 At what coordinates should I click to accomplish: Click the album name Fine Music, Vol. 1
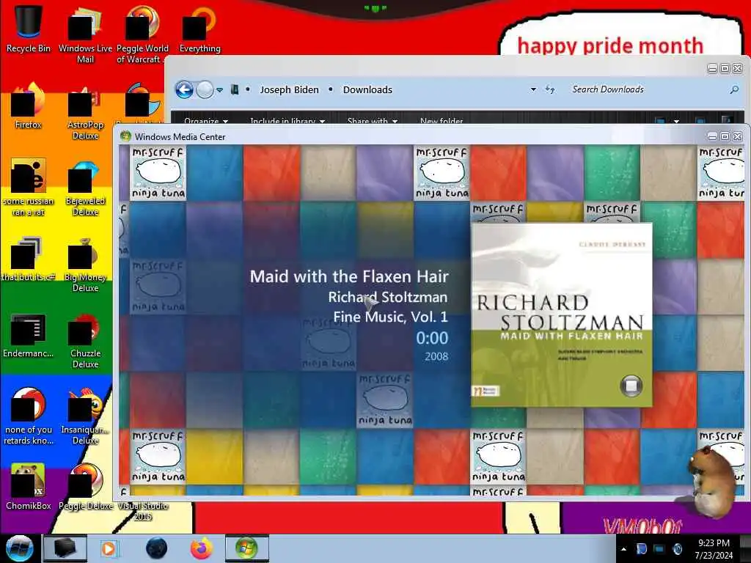(391, 317)
